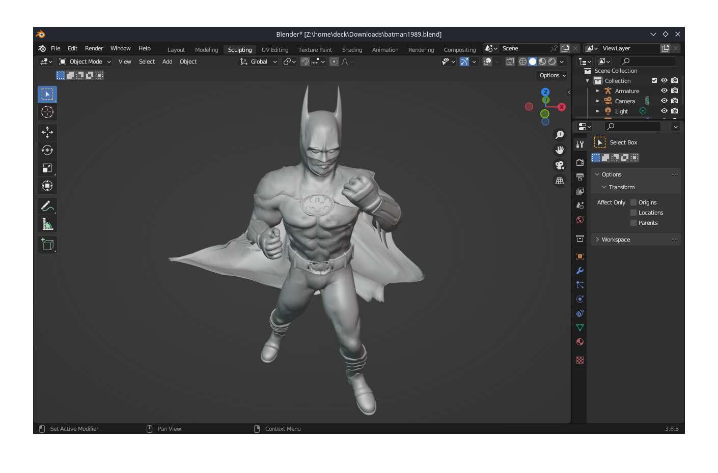
Task: Switch to the Modeling workspace tab
Action: click(x=206, y=50)
